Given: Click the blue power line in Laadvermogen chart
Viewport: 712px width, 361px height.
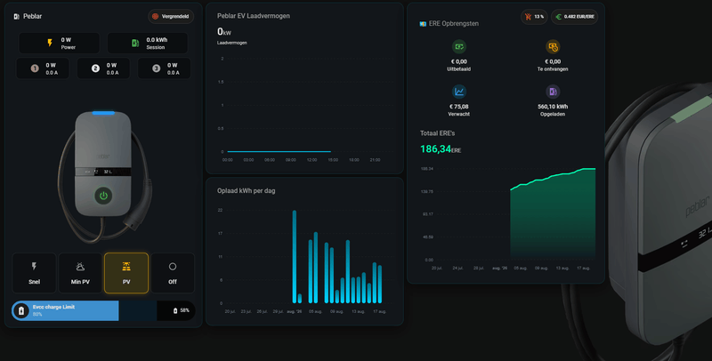Looking at the screenshot, I should click(279, 151).
